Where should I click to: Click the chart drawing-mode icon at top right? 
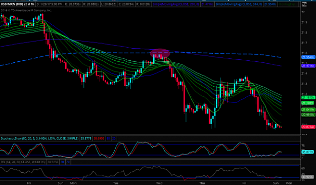[x=304, y=4]
